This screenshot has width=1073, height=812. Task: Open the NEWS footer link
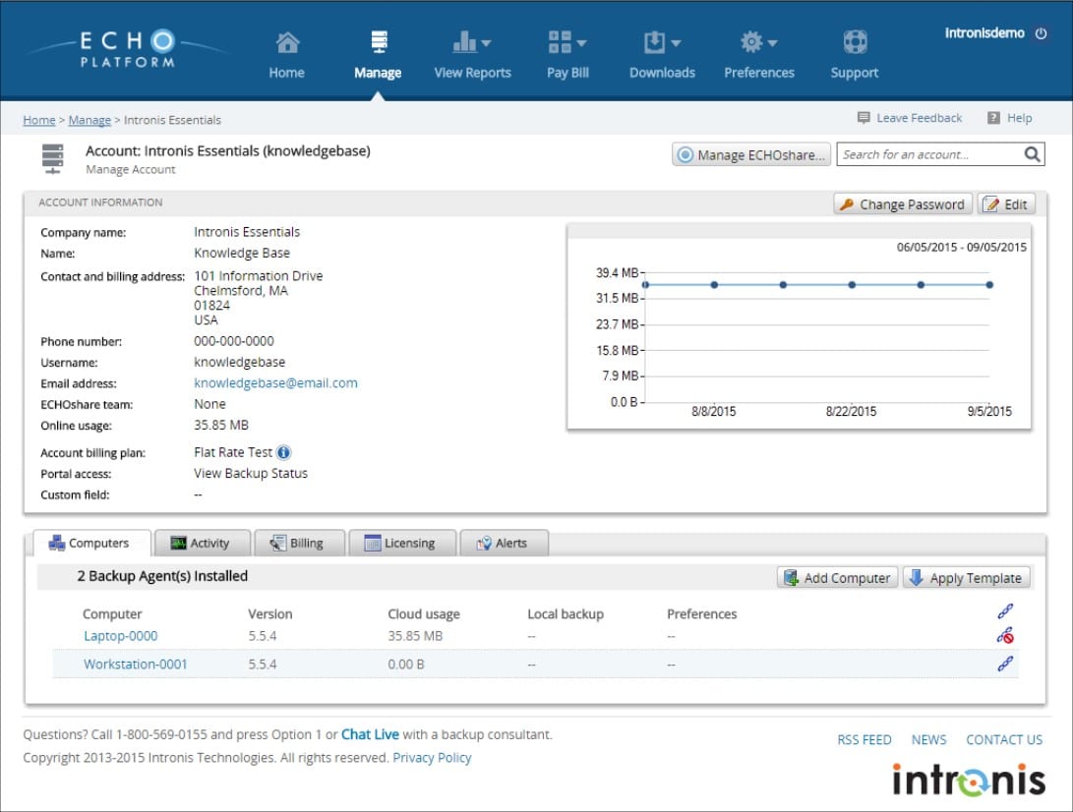coord(928,740)
